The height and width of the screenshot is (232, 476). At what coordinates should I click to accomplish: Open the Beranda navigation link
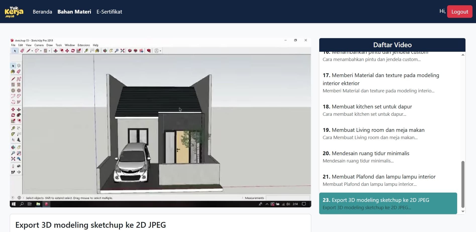click(x=42, y=12)
